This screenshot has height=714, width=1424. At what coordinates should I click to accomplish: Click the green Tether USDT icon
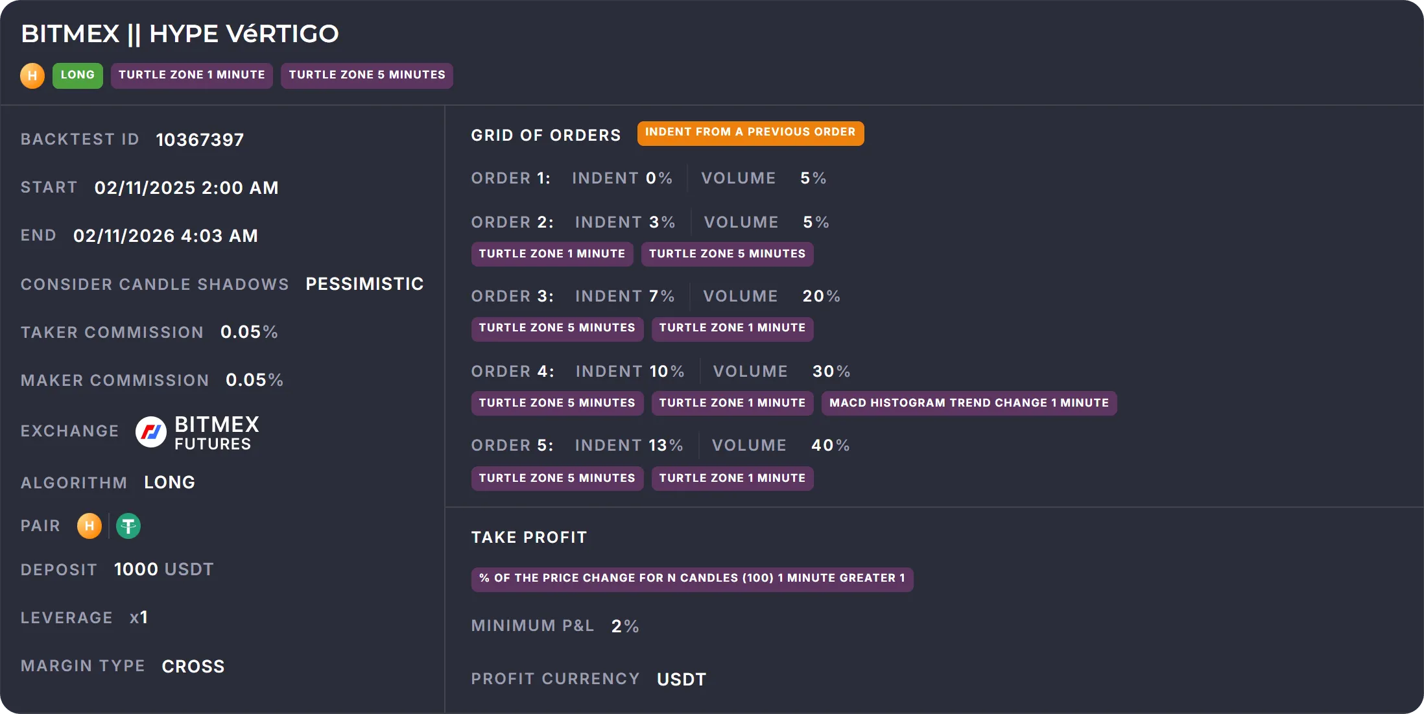coord(128,526)
